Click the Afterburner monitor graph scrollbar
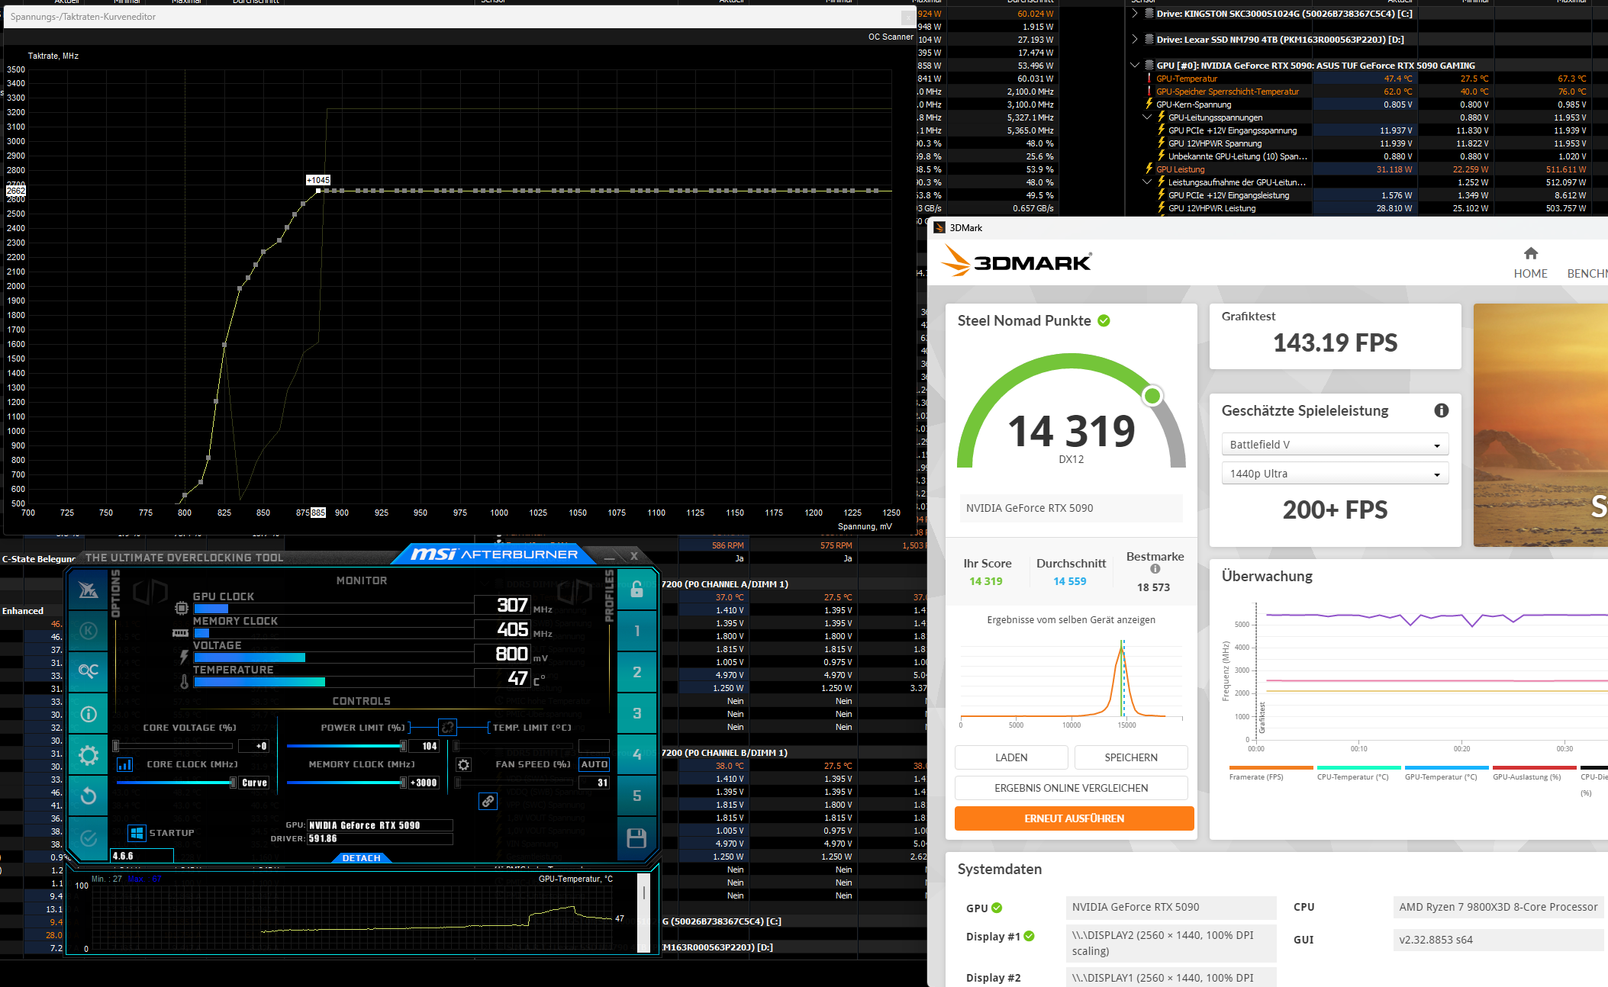The width and height of the screenshot is (1608, 987). (x=643, y=913)
